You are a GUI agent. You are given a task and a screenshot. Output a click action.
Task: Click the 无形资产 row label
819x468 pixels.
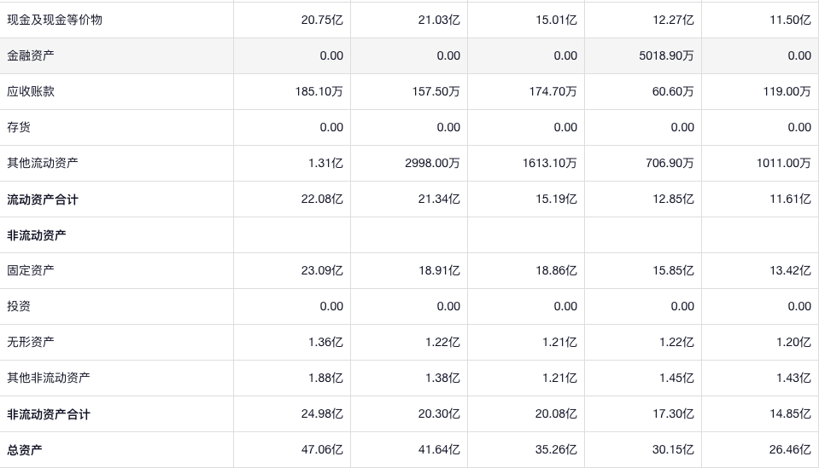[31, 342]
